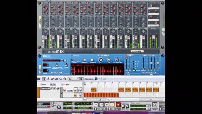Screen dimensions: 202x114
Task: Toggle Automation As Perf Ctrl checkbox
Action: [95, 109]
